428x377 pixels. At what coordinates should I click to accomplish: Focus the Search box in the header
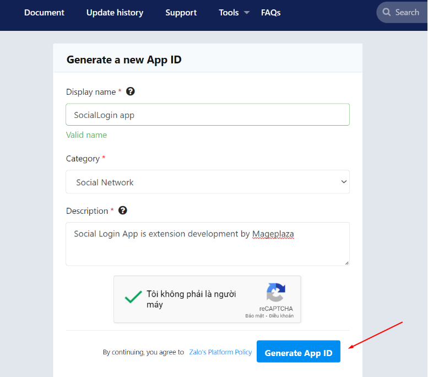click(408, 12)
